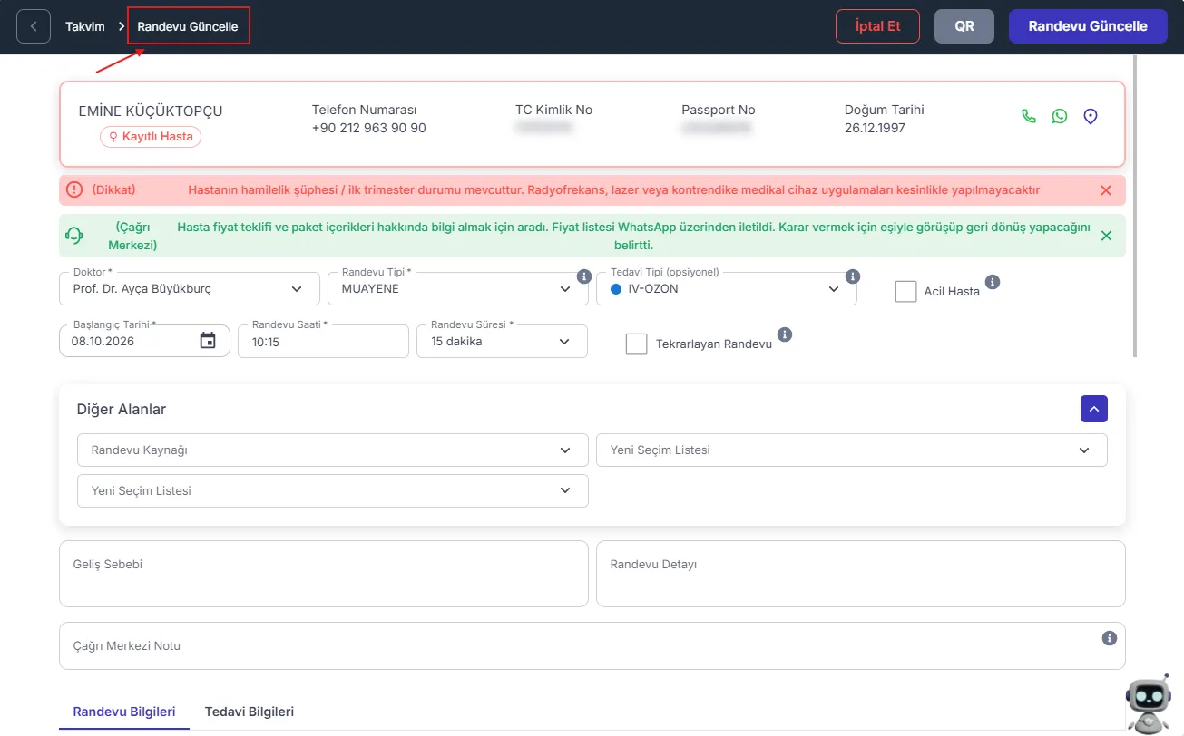Viewport: 1184px width, 736px height.
Task: Click the purple Randevu Güncelle button
Action: 1088,26
